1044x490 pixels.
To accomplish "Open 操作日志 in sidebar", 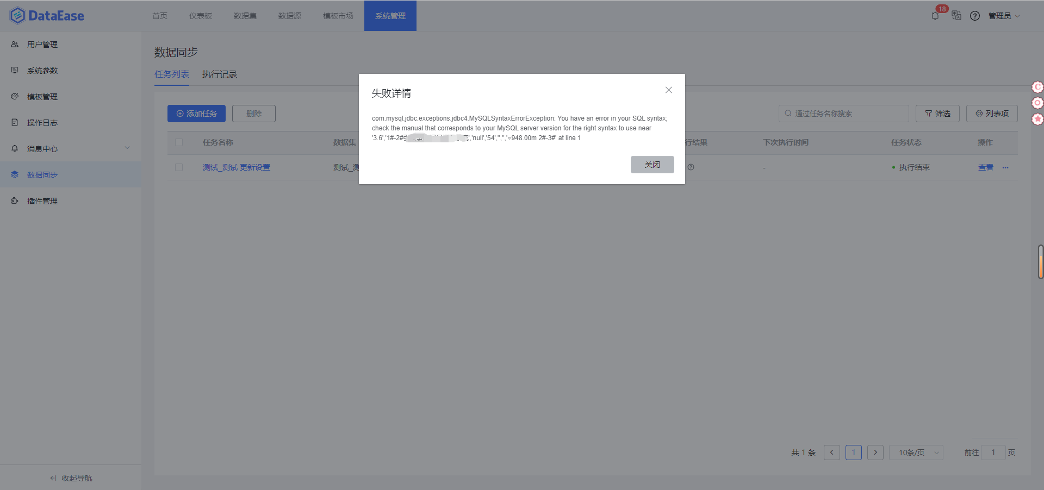I will (71, 123).
